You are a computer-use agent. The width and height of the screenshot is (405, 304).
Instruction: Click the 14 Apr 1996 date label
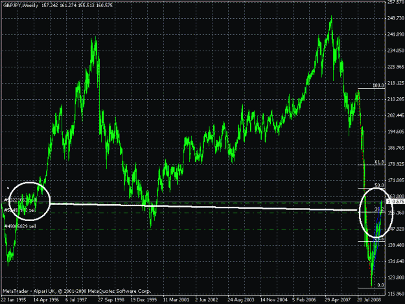tap(46, 300)
